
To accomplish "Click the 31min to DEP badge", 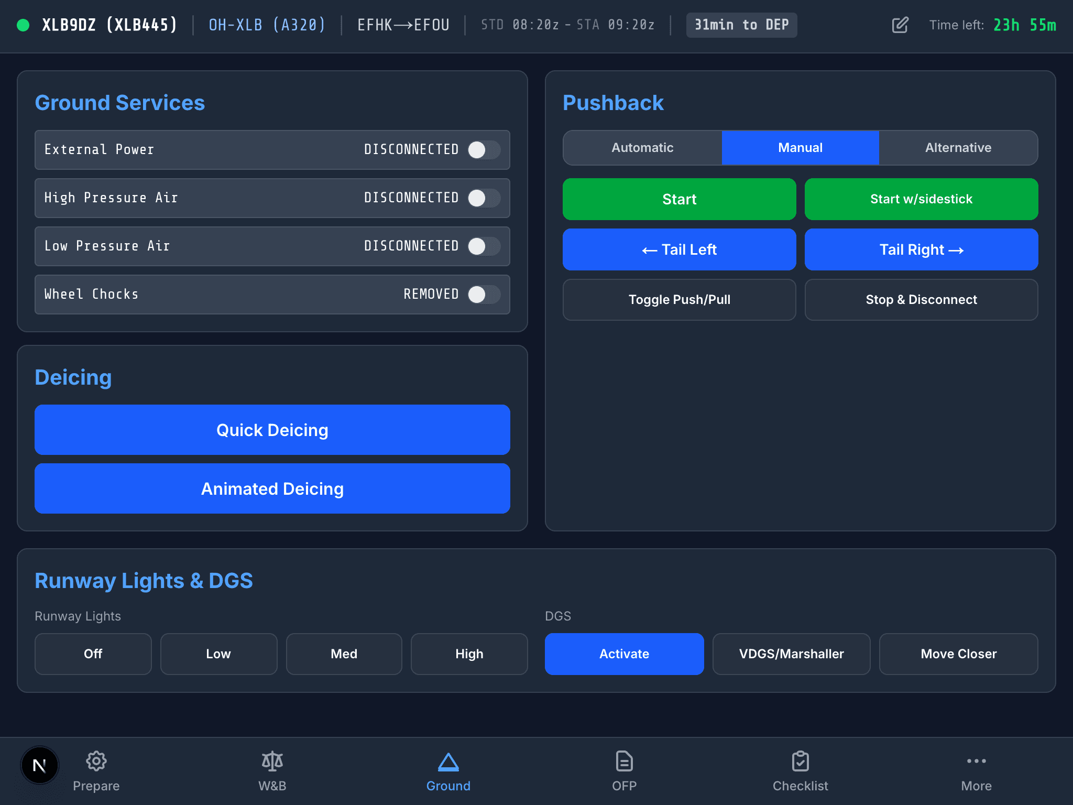I will click(x=741, y=25).
